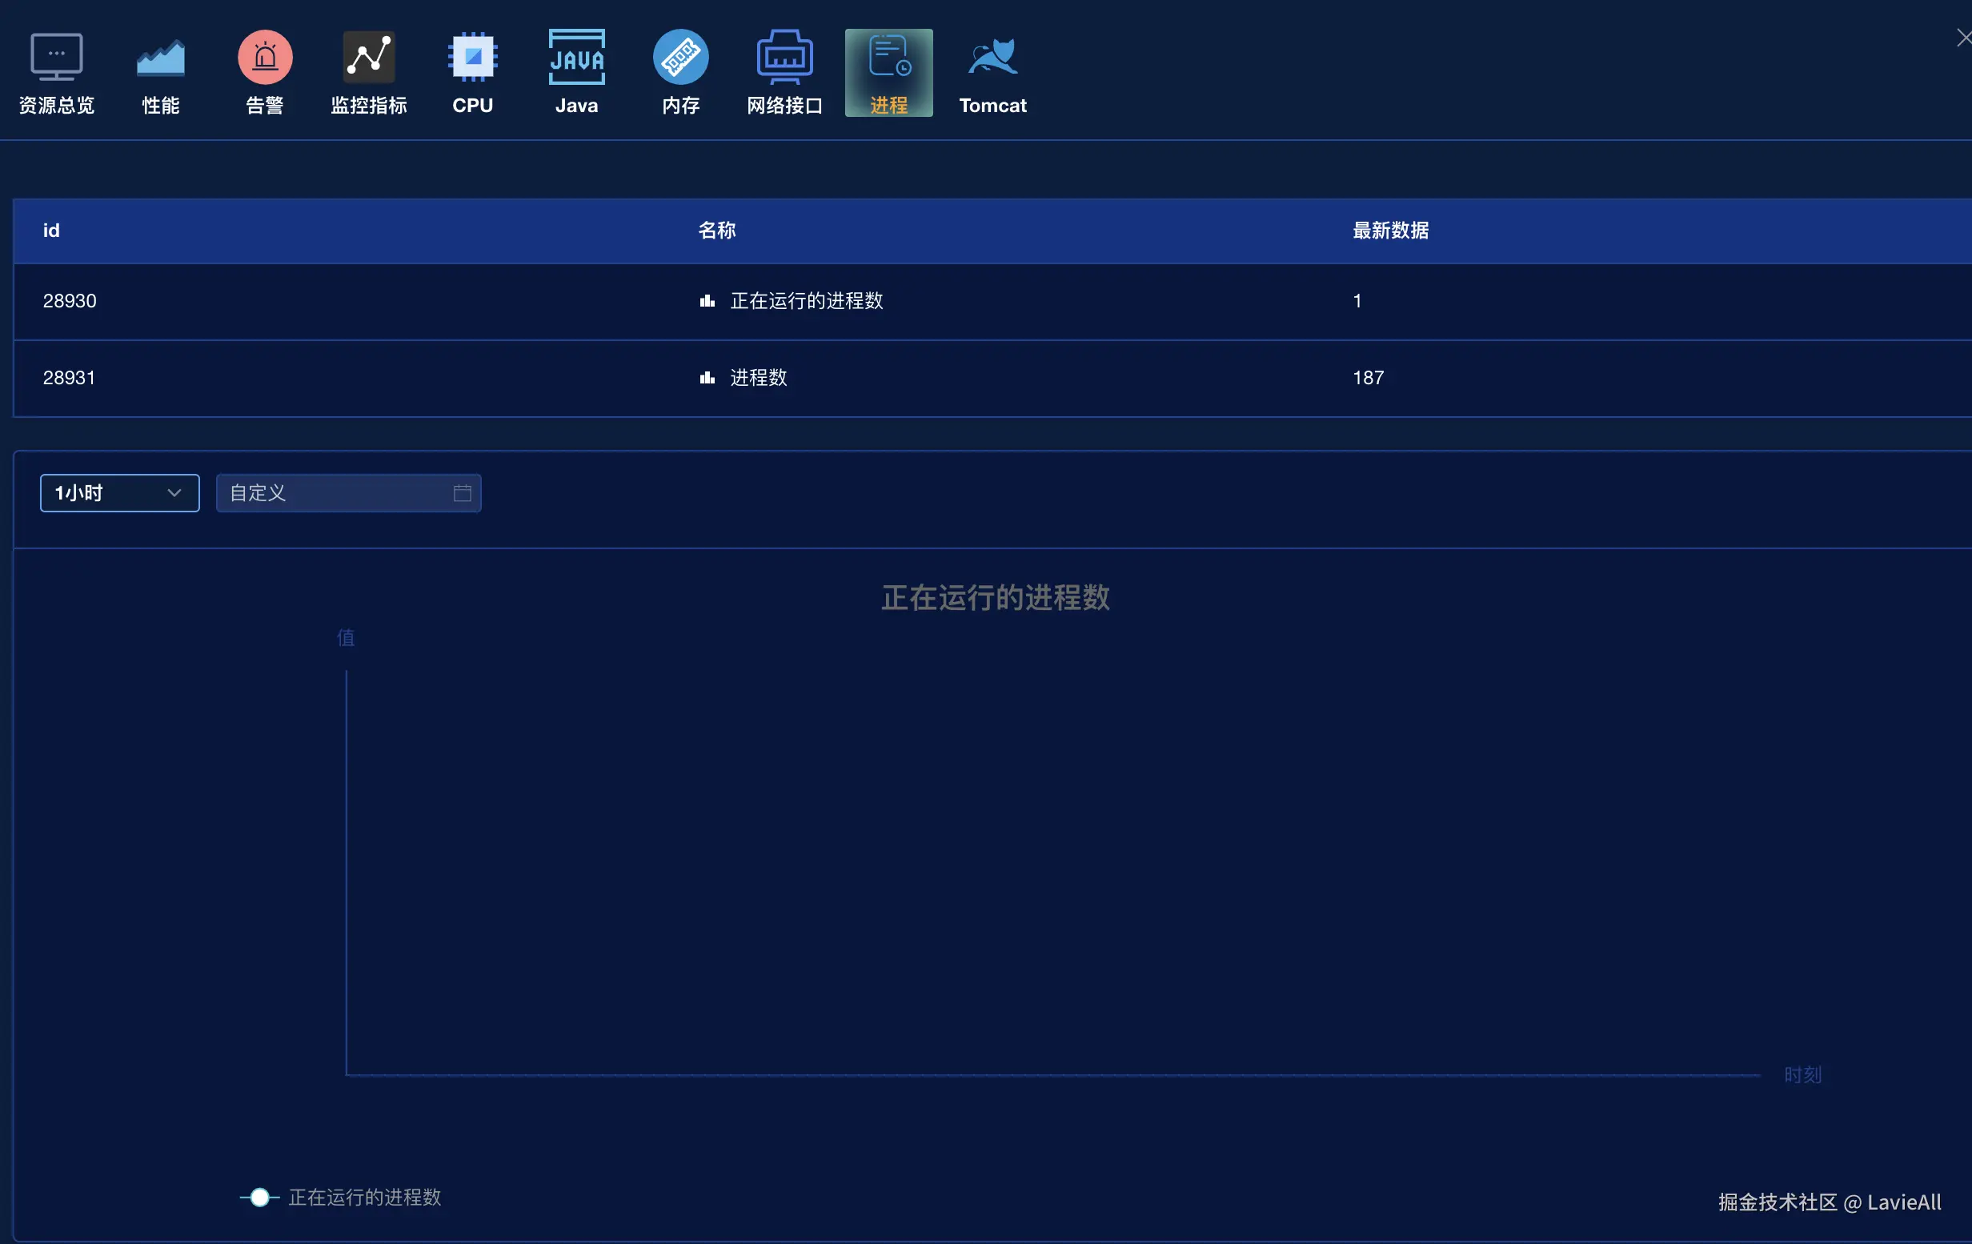
Task: Select table row with id 28930
Action: [x=70, y=301]
